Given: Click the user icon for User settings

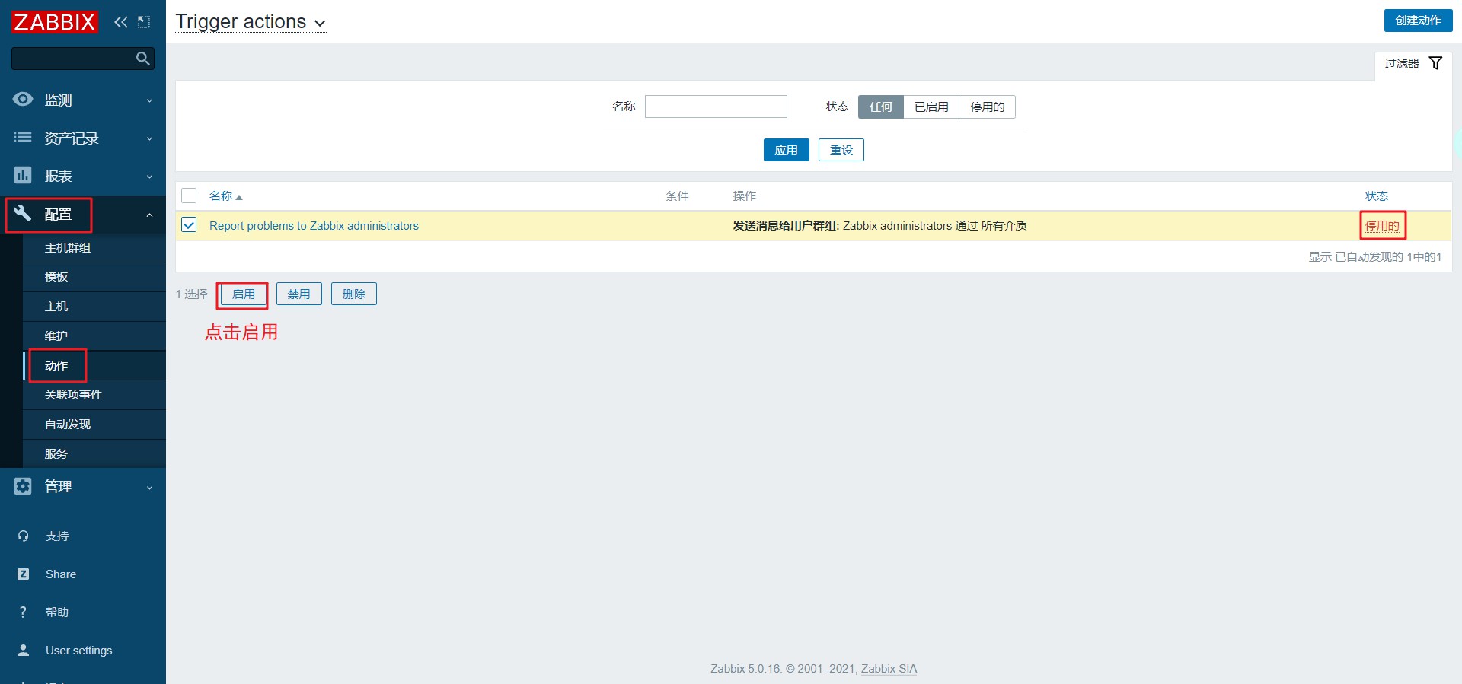Looking at the screenshot, I should [23, 651].
